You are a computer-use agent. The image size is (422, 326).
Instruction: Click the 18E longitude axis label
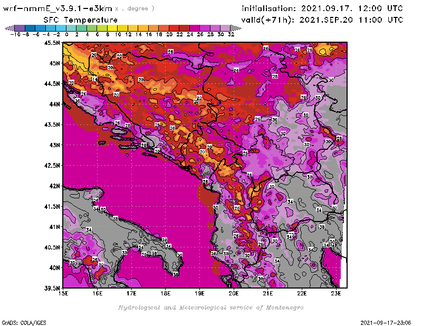click(166, 293)
